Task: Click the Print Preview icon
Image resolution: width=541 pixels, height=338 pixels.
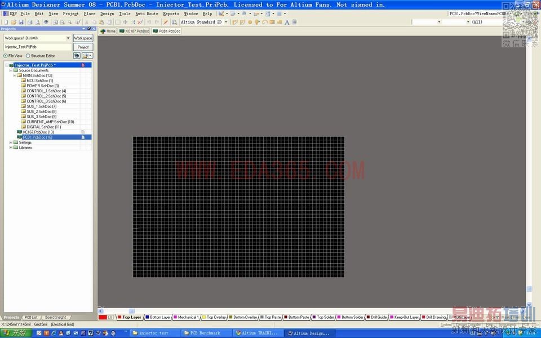Action: (38, 22)
